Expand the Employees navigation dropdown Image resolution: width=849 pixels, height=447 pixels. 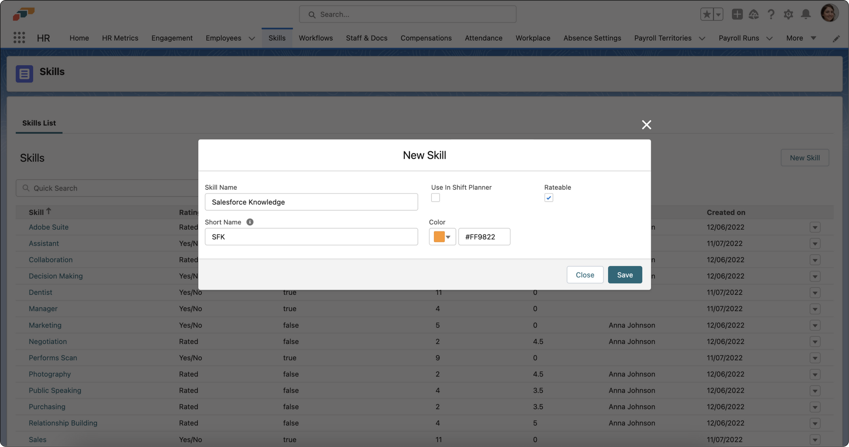[252, 38]
